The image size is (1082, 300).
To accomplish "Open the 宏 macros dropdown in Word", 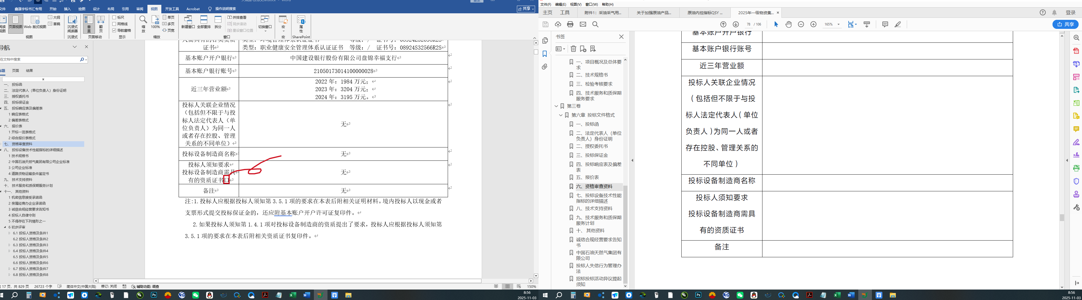I will 283,24.
